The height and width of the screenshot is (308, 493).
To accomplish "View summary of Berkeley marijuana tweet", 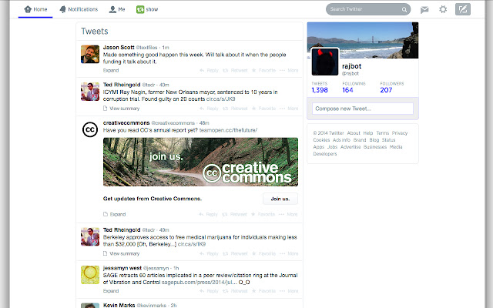I will point(122,253).
